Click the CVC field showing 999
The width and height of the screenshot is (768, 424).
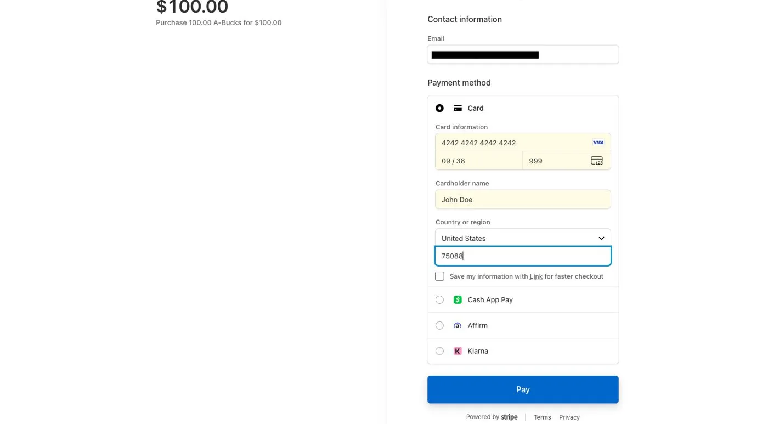click(x=567, y=161)
